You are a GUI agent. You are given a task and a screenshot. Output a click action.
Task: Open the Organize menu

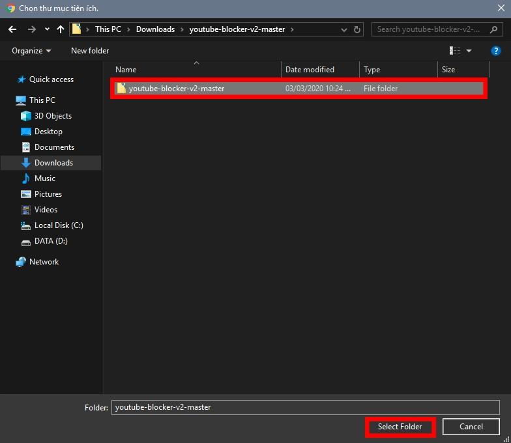pos(31,51)
